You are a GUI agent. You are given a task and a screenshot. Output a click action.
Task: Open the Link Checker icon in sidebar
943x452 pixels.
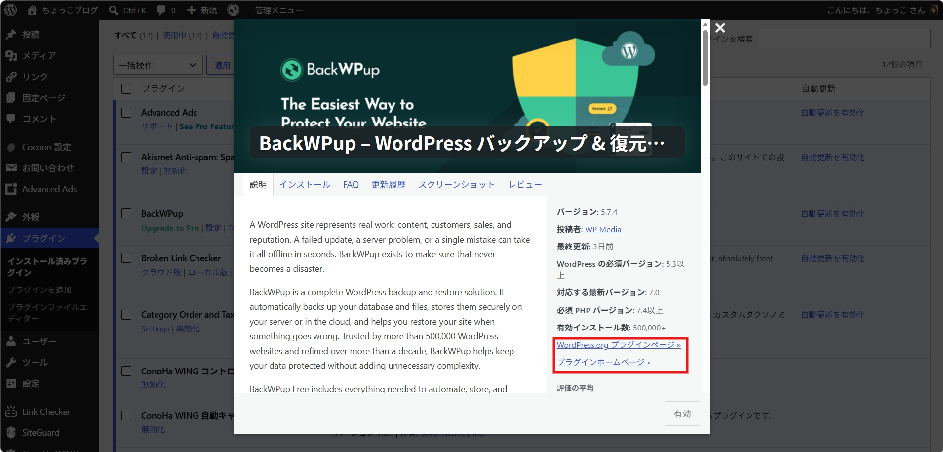tap(11, 411)
